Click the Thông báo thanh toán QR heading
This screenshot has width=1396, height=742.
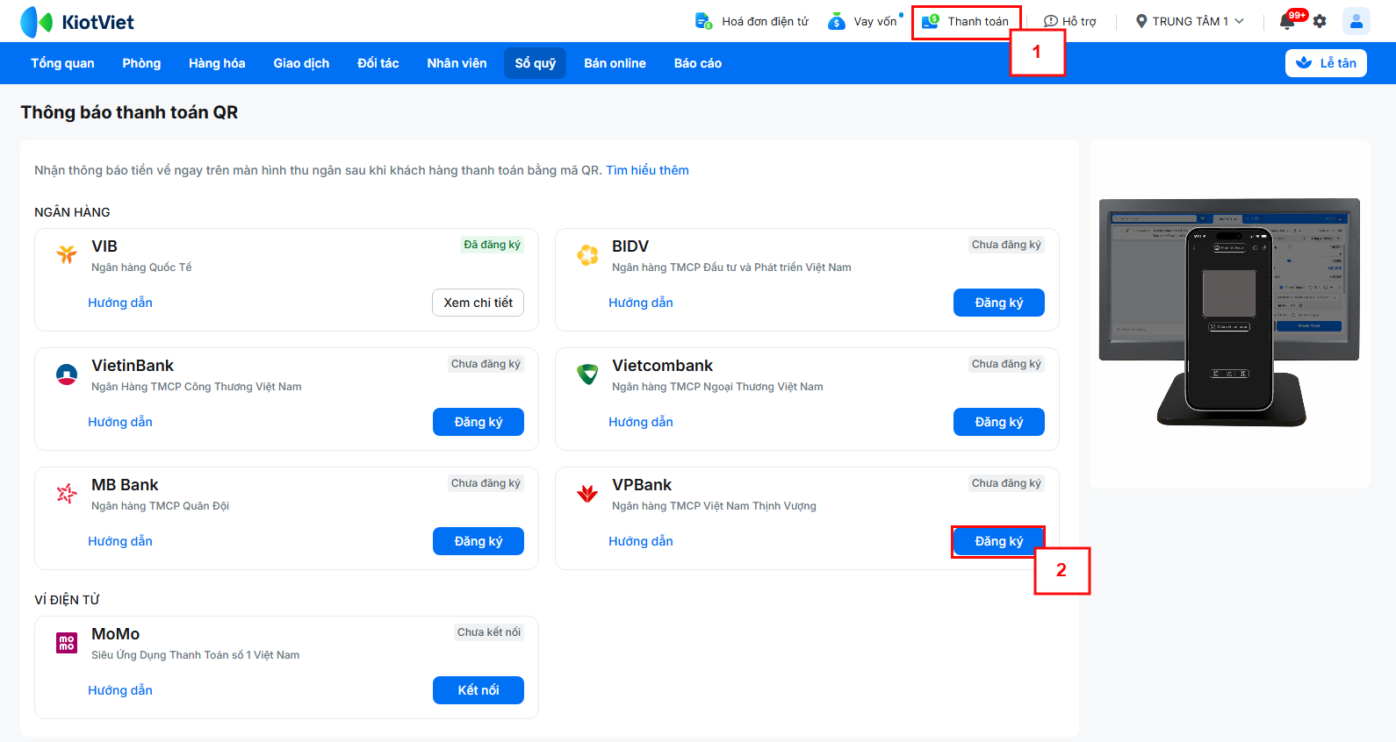click(x=129, y=112)
